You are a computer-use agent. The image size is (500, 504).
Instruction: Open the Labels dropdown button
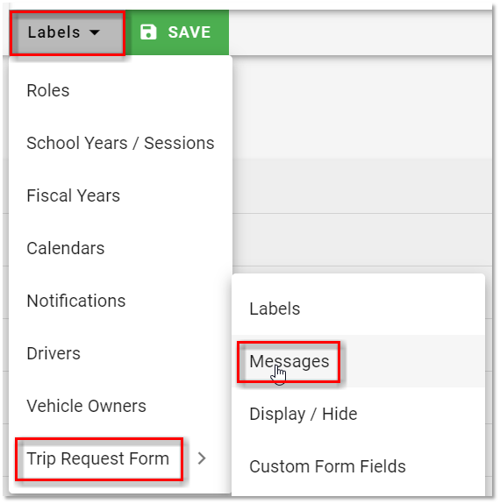(x=68, y=32)
